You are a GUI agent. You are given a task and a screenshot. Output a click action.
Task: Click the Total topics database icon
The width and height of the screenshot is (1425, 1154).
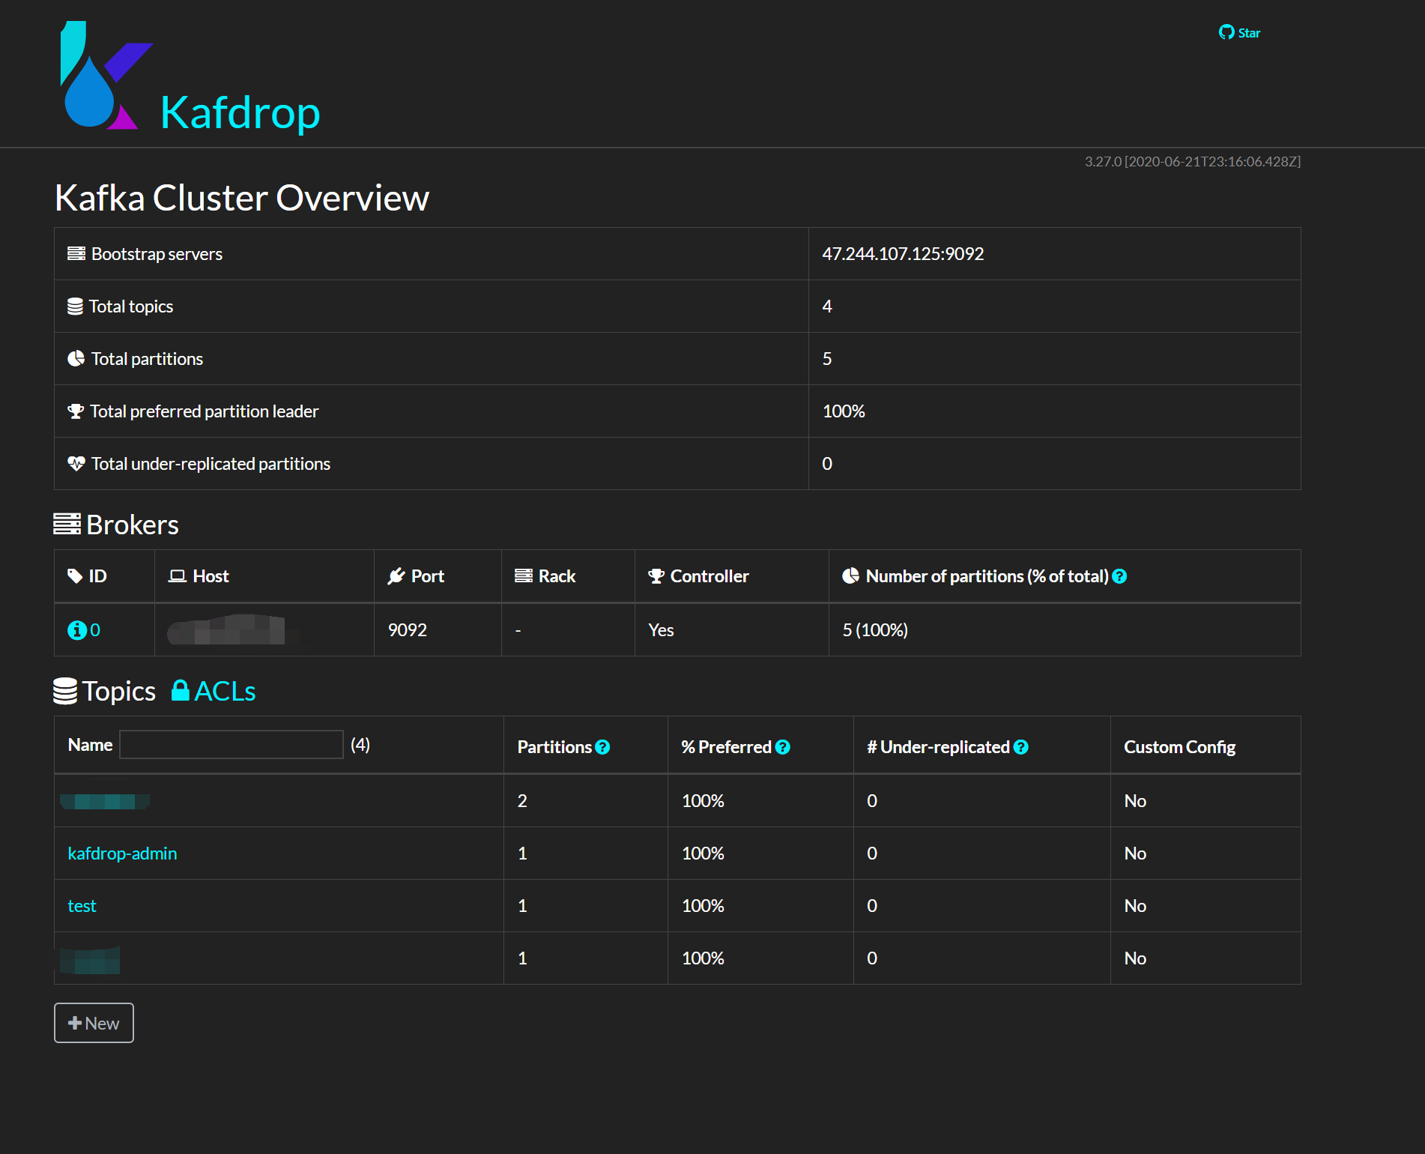click(x=75, y=306)
